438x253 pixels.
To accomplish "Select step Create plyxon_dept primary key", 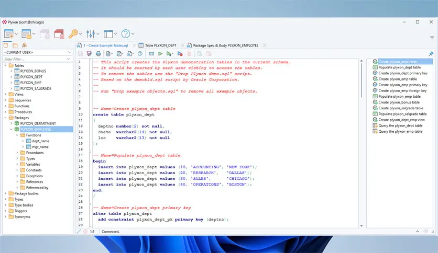I will [x=403, y=73].
